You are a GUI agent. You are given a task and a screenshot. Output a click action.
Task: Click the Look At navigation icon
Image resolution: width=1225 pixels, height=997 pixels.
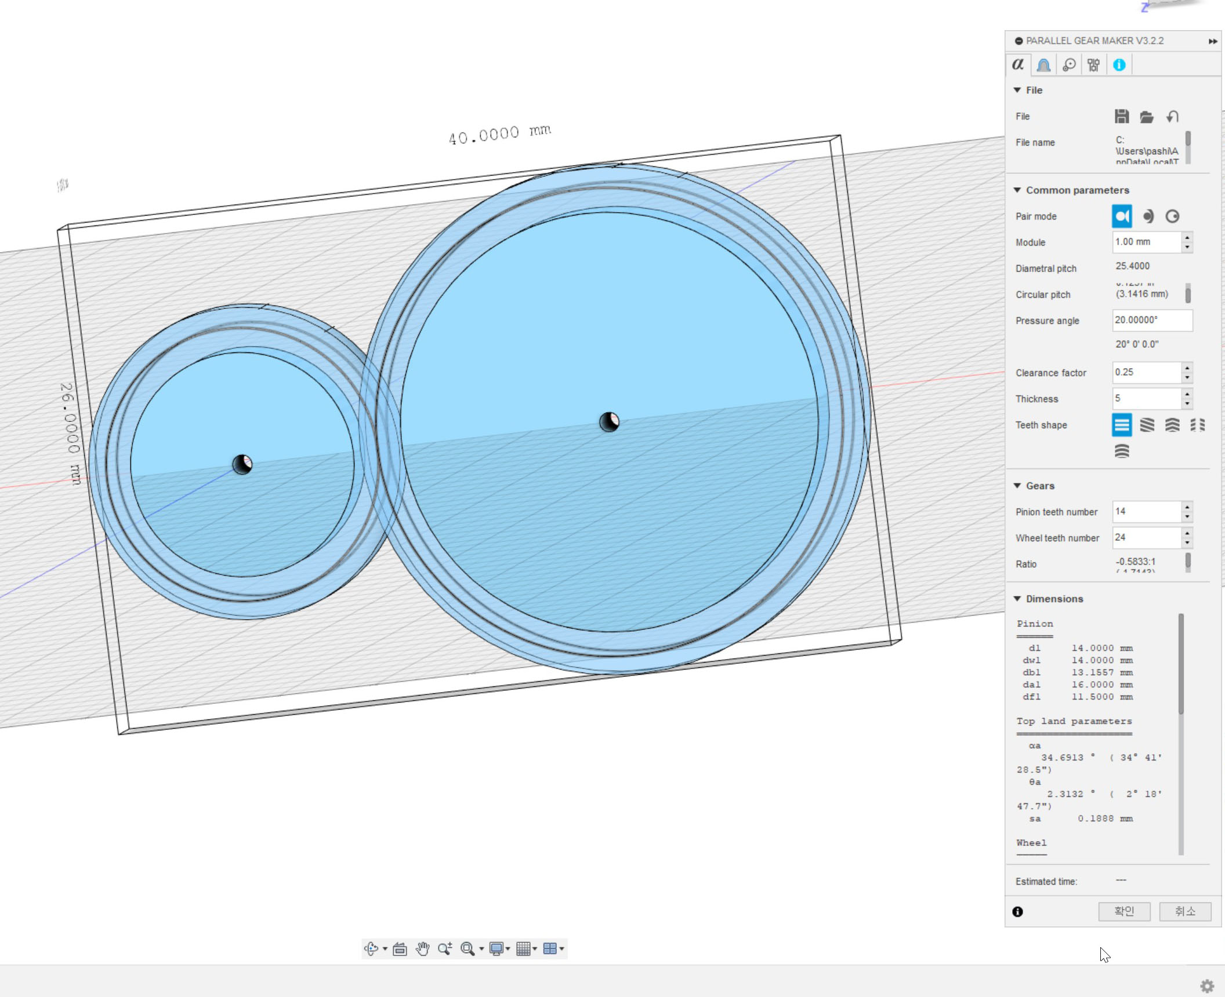click(x=400, y=949)
